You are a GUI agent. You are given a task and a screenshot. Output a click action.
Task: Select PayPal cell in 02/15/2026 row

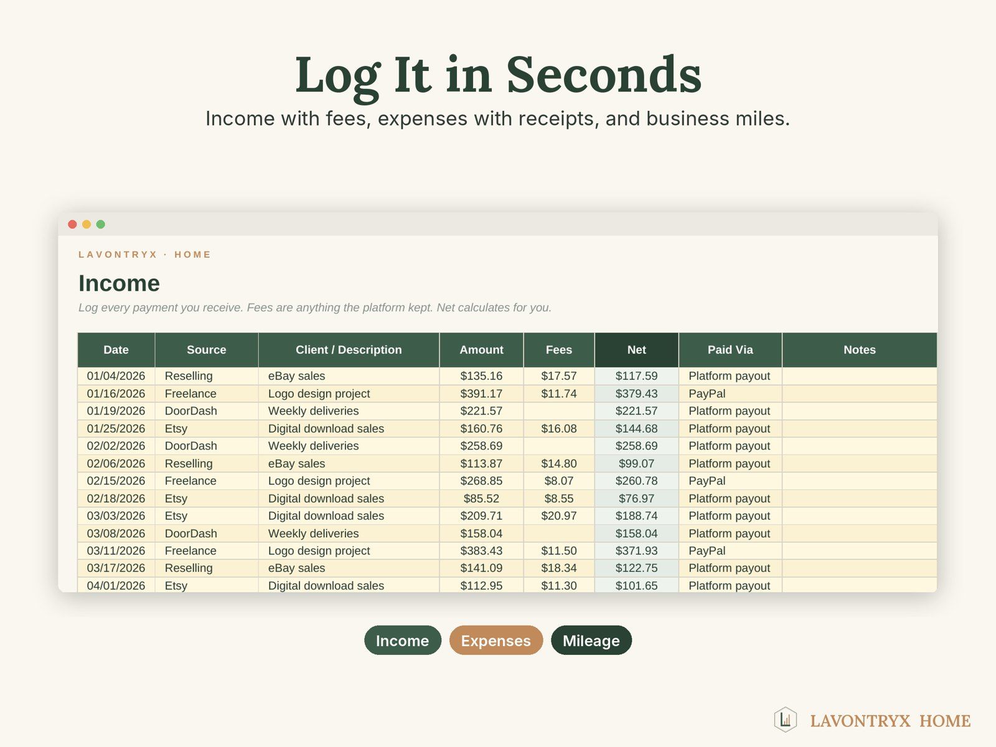pos(730,481)
